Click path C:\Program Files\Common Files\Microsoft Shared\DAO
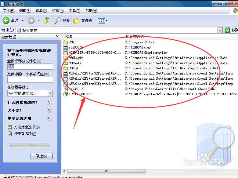 (x=171, y=89)
